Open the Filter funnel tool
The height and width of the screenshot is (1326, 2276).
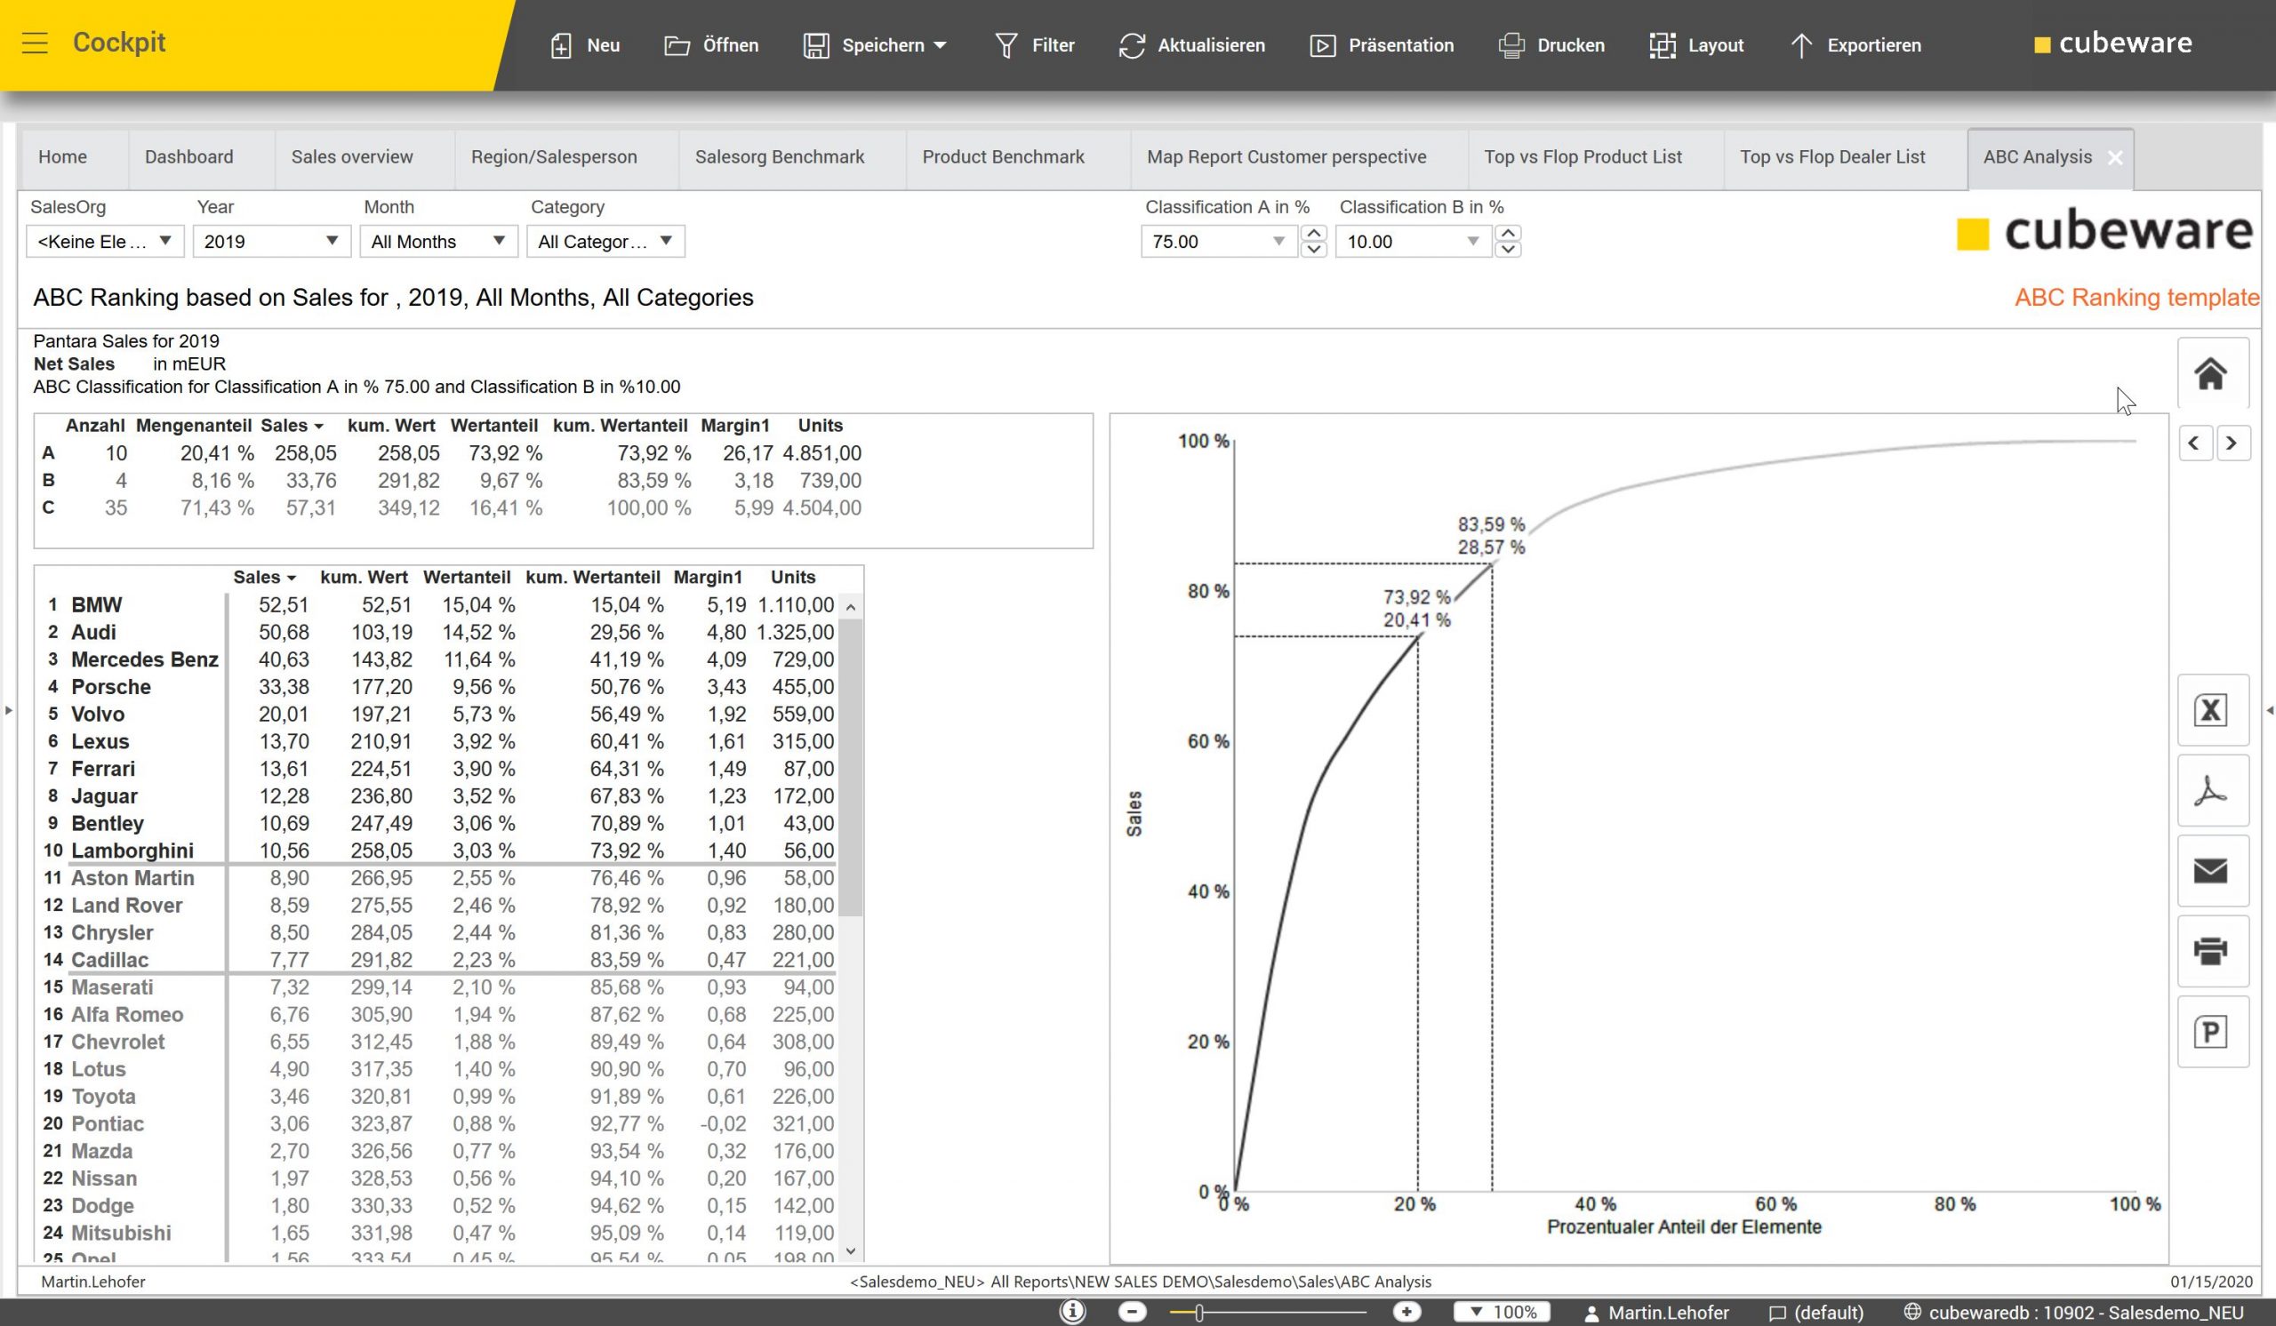point(1034,45)
